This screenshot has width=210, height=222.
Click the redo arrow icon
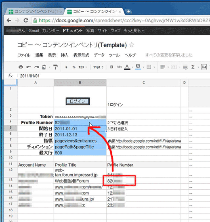pos(37,67)
